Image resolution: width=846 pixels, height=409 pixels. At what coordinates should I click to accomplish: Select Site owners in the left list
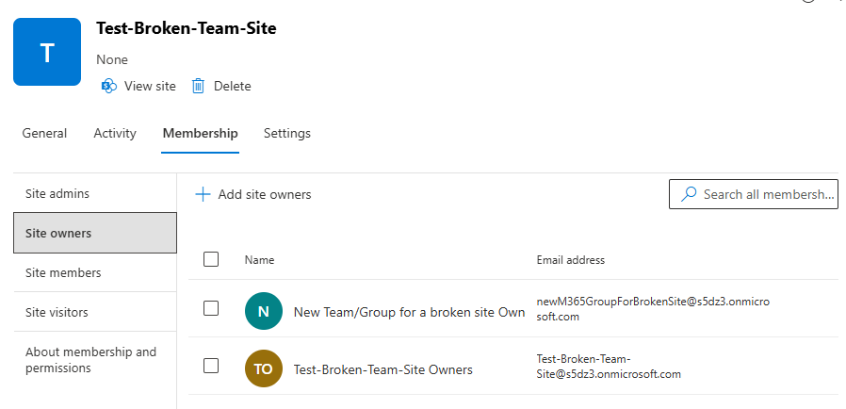pos(95,233)
